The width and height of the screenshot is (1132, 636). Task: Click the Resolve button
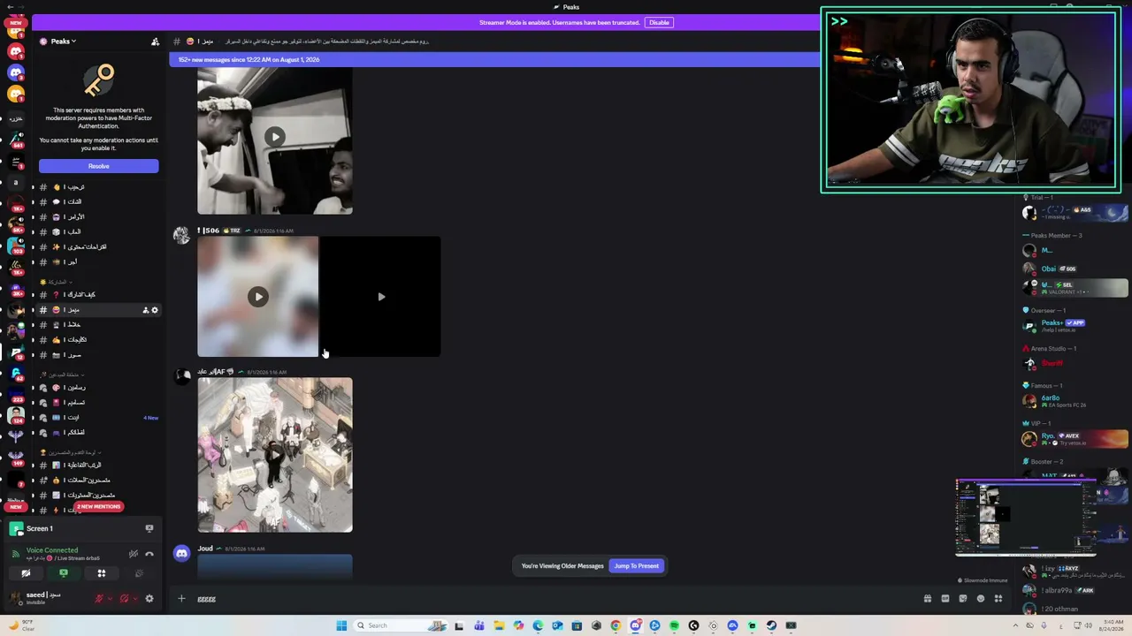(x=99, y=166)
